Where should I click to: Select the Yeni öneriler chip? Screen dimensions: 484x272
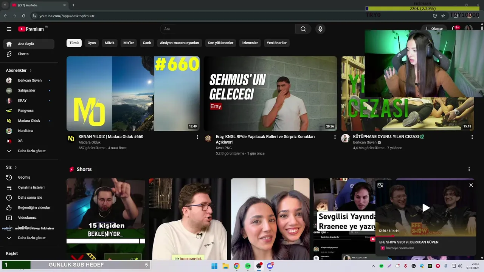(x=276, y=43)
